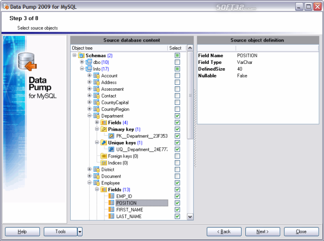Click the Address table icon
Screen dimensions: 324x241
pos(96,82)
